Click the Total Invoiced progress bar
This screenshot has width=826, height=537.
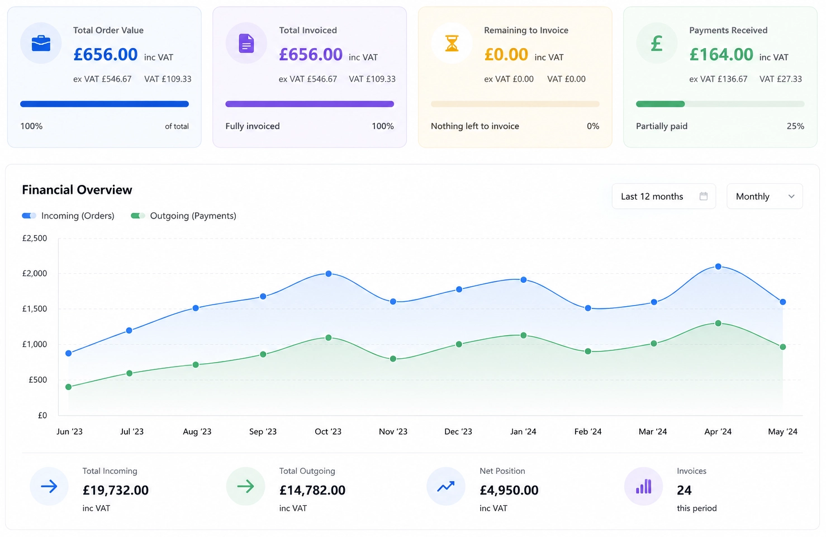(x=310, y=104)
